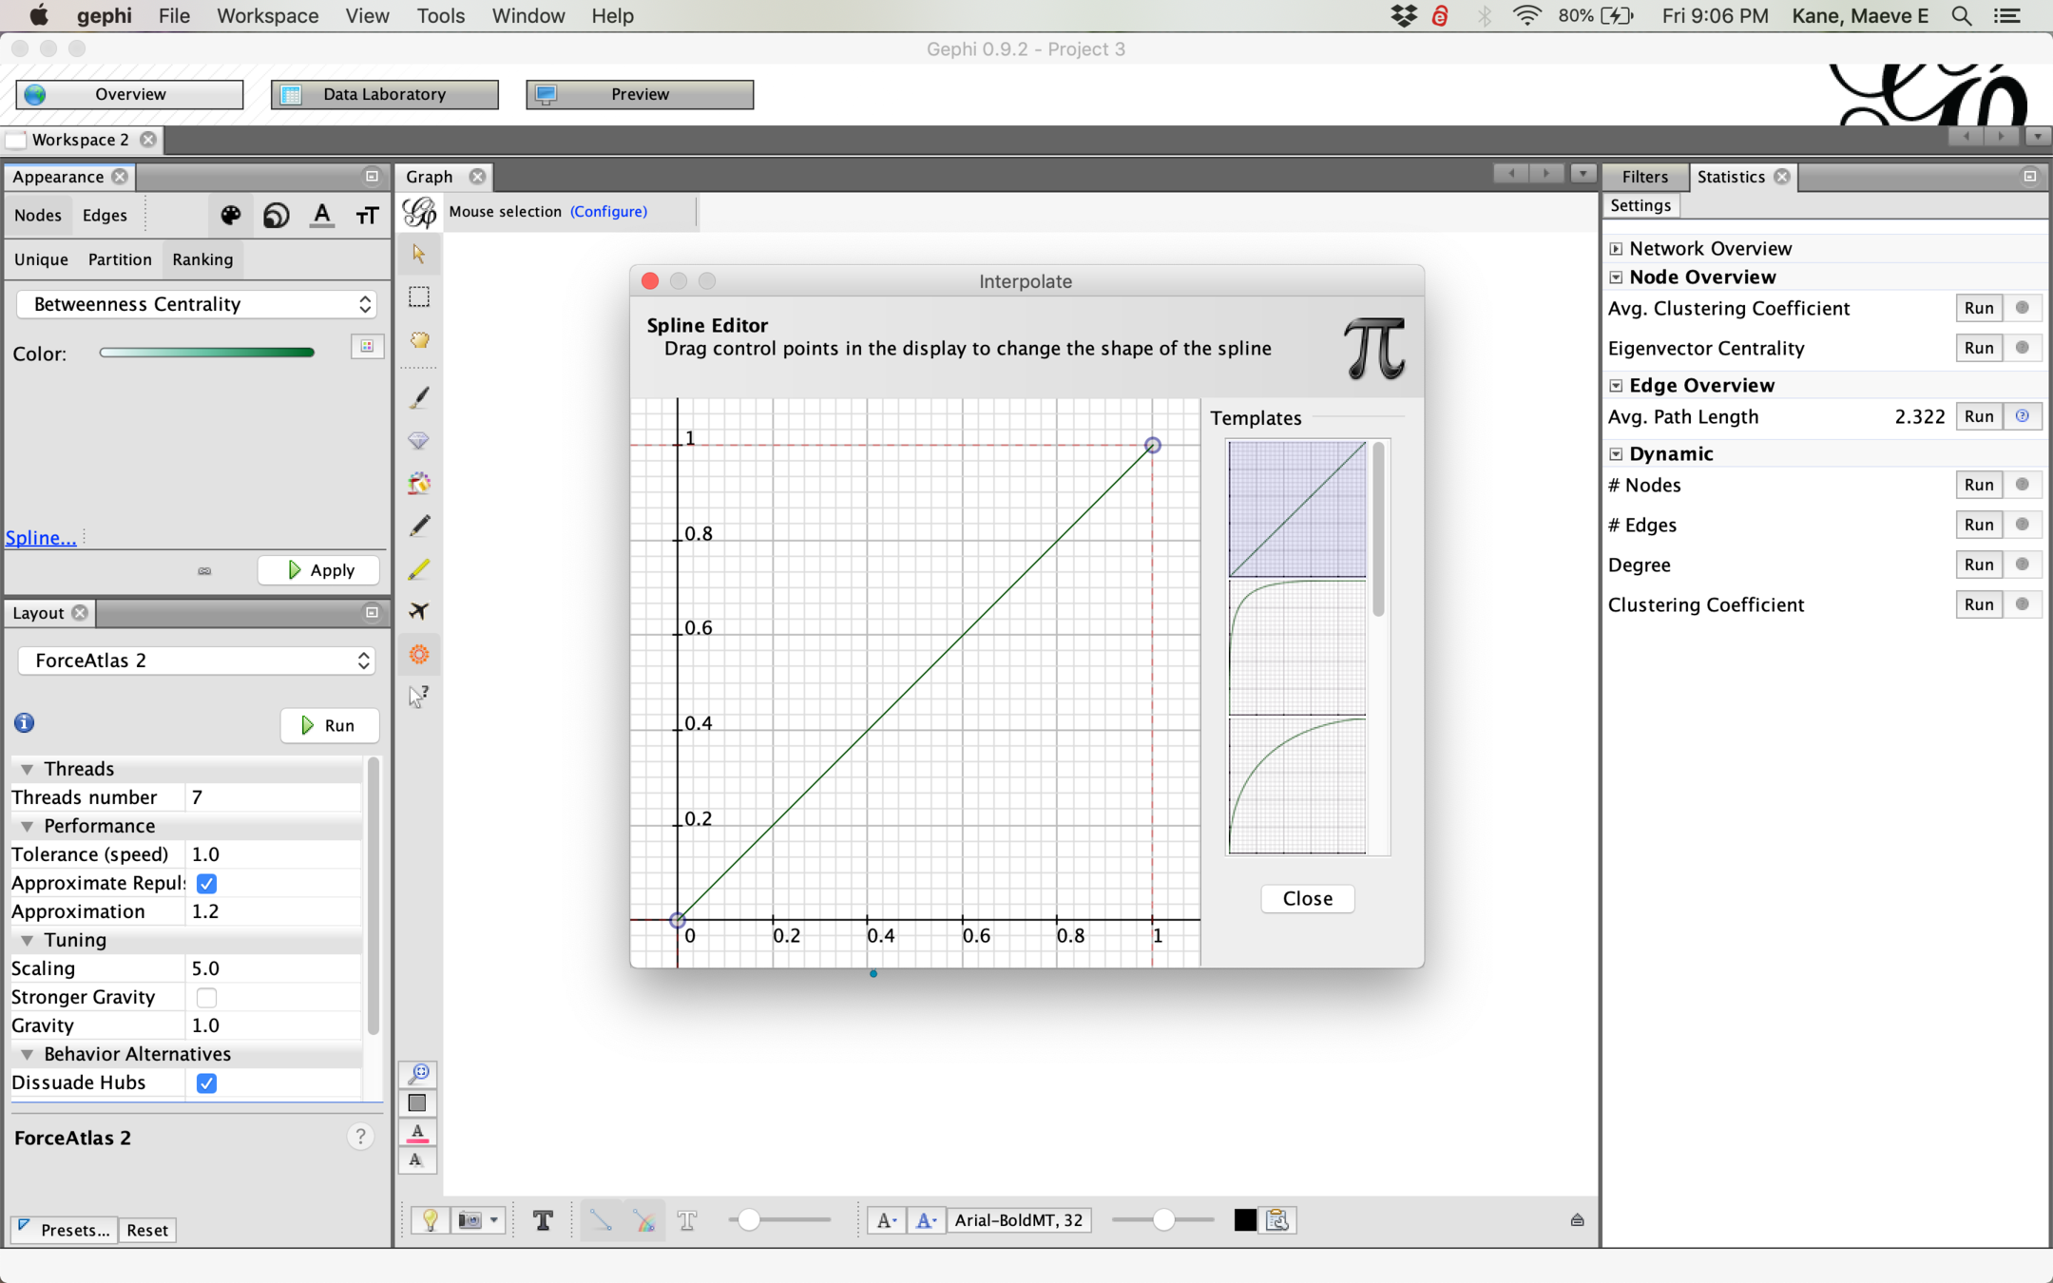The image size is (2053, 1283).
Task: Click the node size ranking icon
Action: (277, 216)
